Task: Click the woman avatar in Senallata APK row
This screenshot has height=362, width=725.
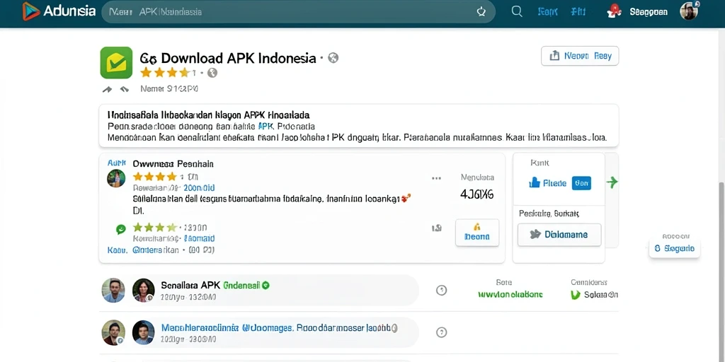Action: (x=143, y=291)
